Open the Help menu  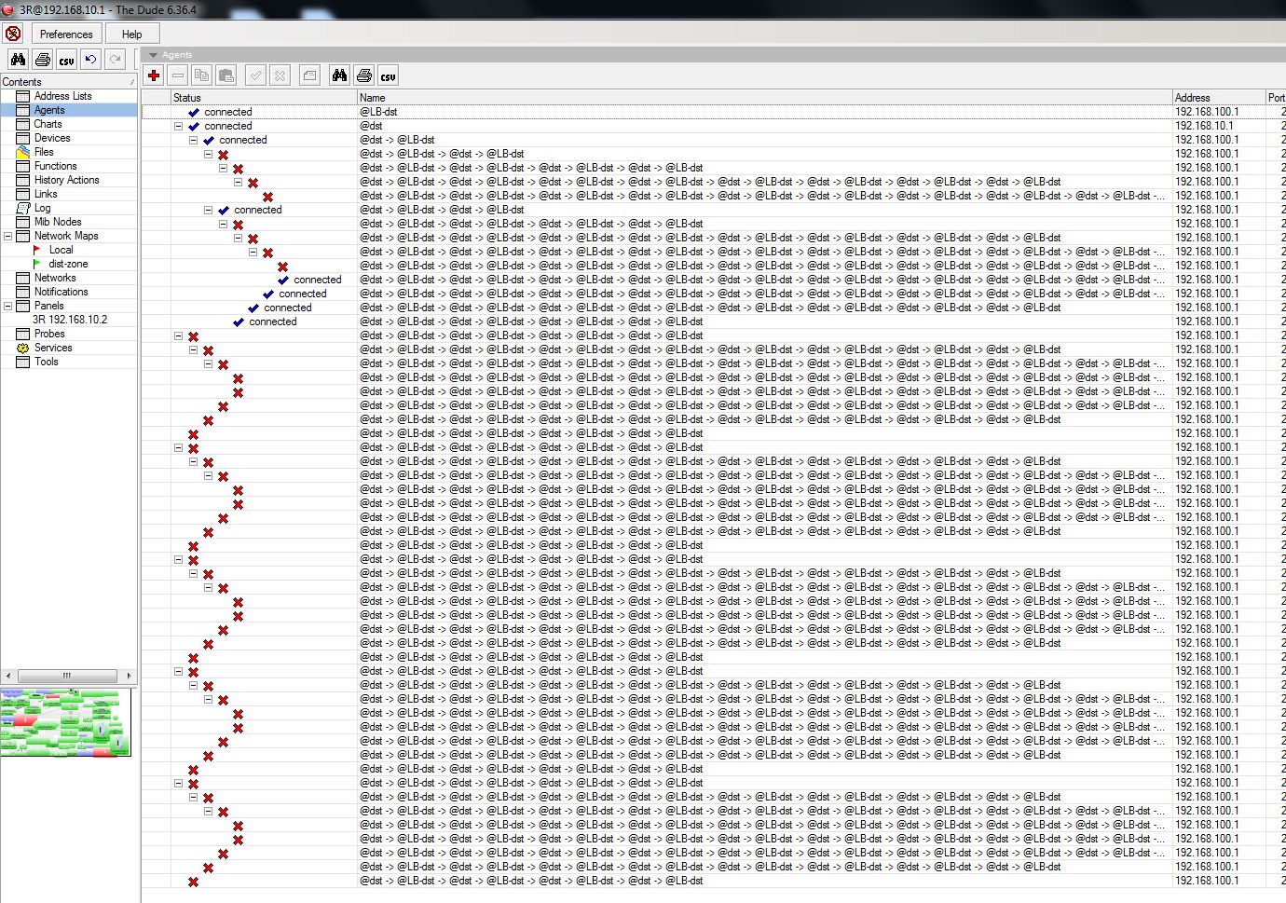tap(130, 33)
